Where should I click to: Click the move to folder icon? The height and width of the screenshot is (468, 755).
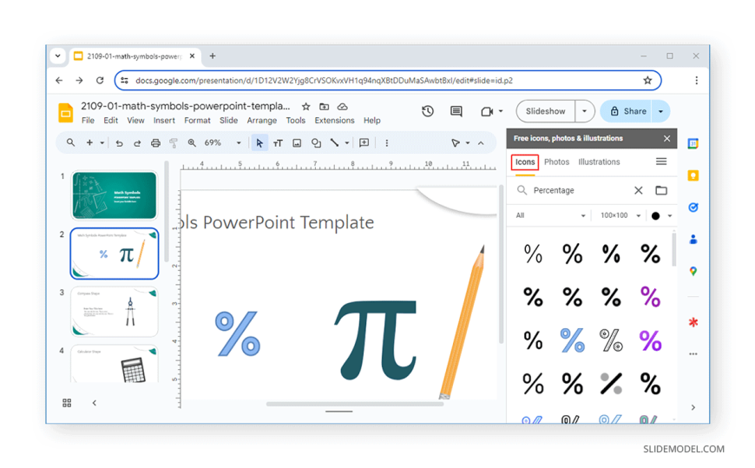(x=324, y=107)
